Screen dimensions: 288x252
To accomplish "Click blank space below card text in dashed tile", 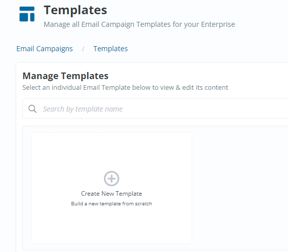I will tap(112, 225).
